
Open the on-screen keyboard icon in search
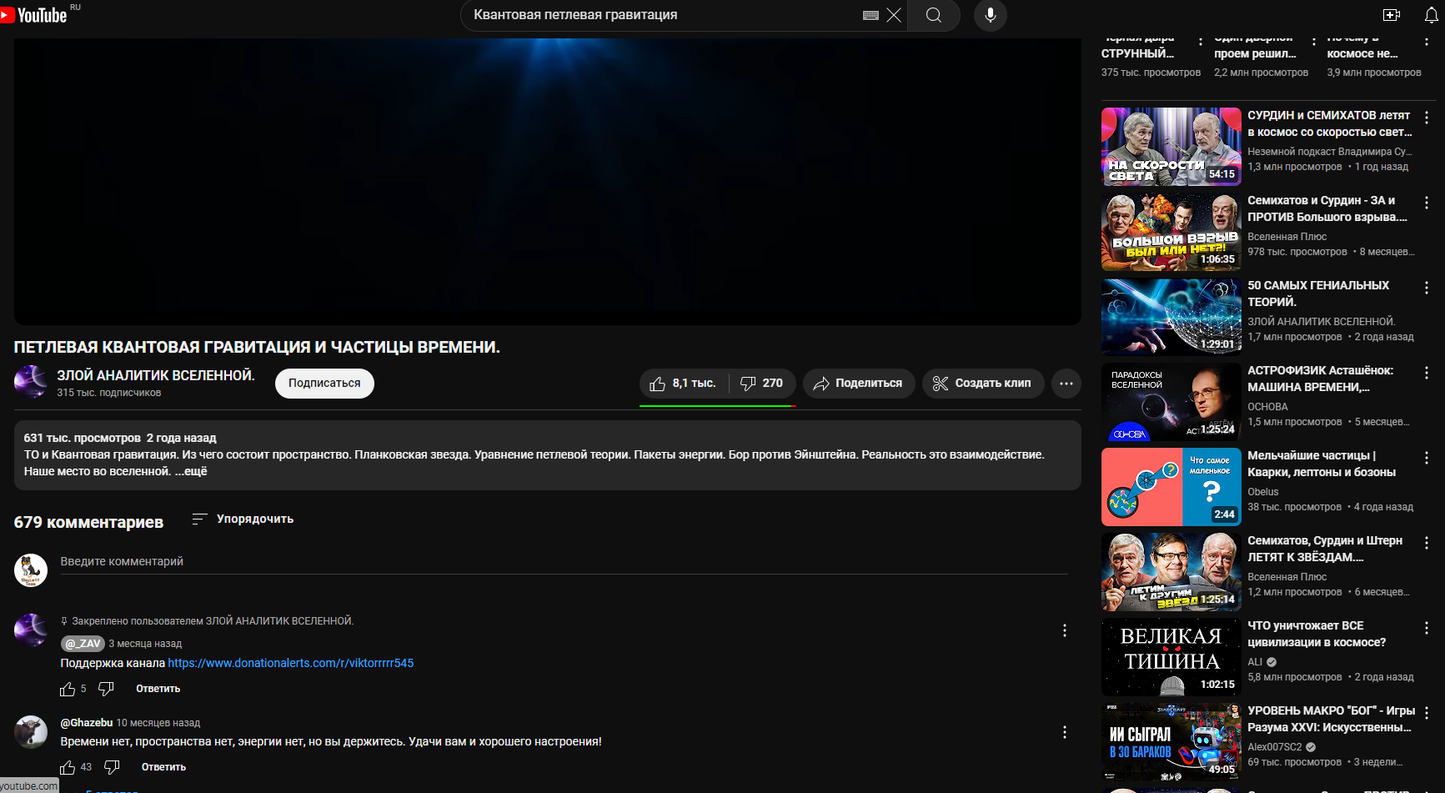[x=871, y=15]
